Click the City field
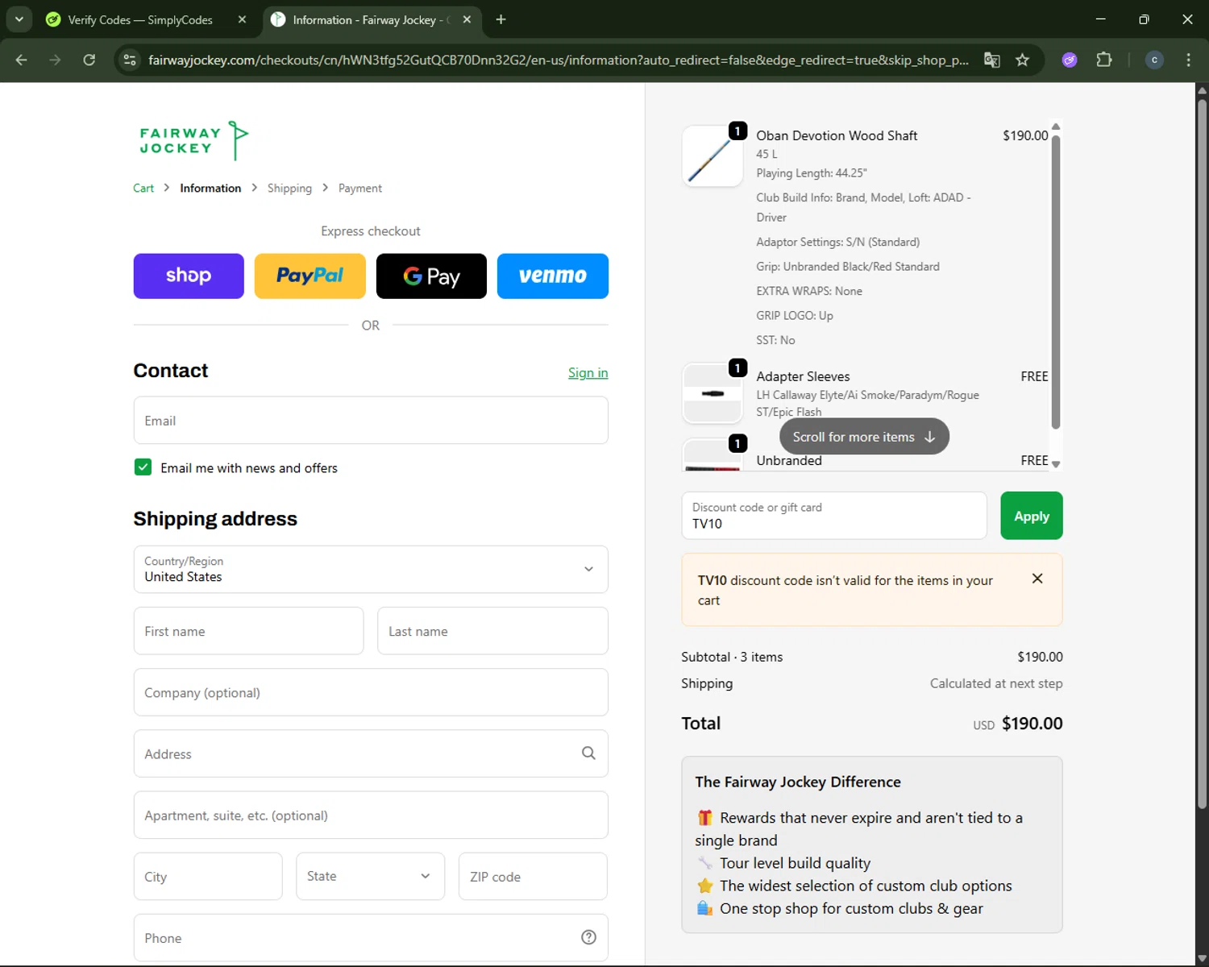This screenshot has height=967, width=1209. [x=208, y=876]
